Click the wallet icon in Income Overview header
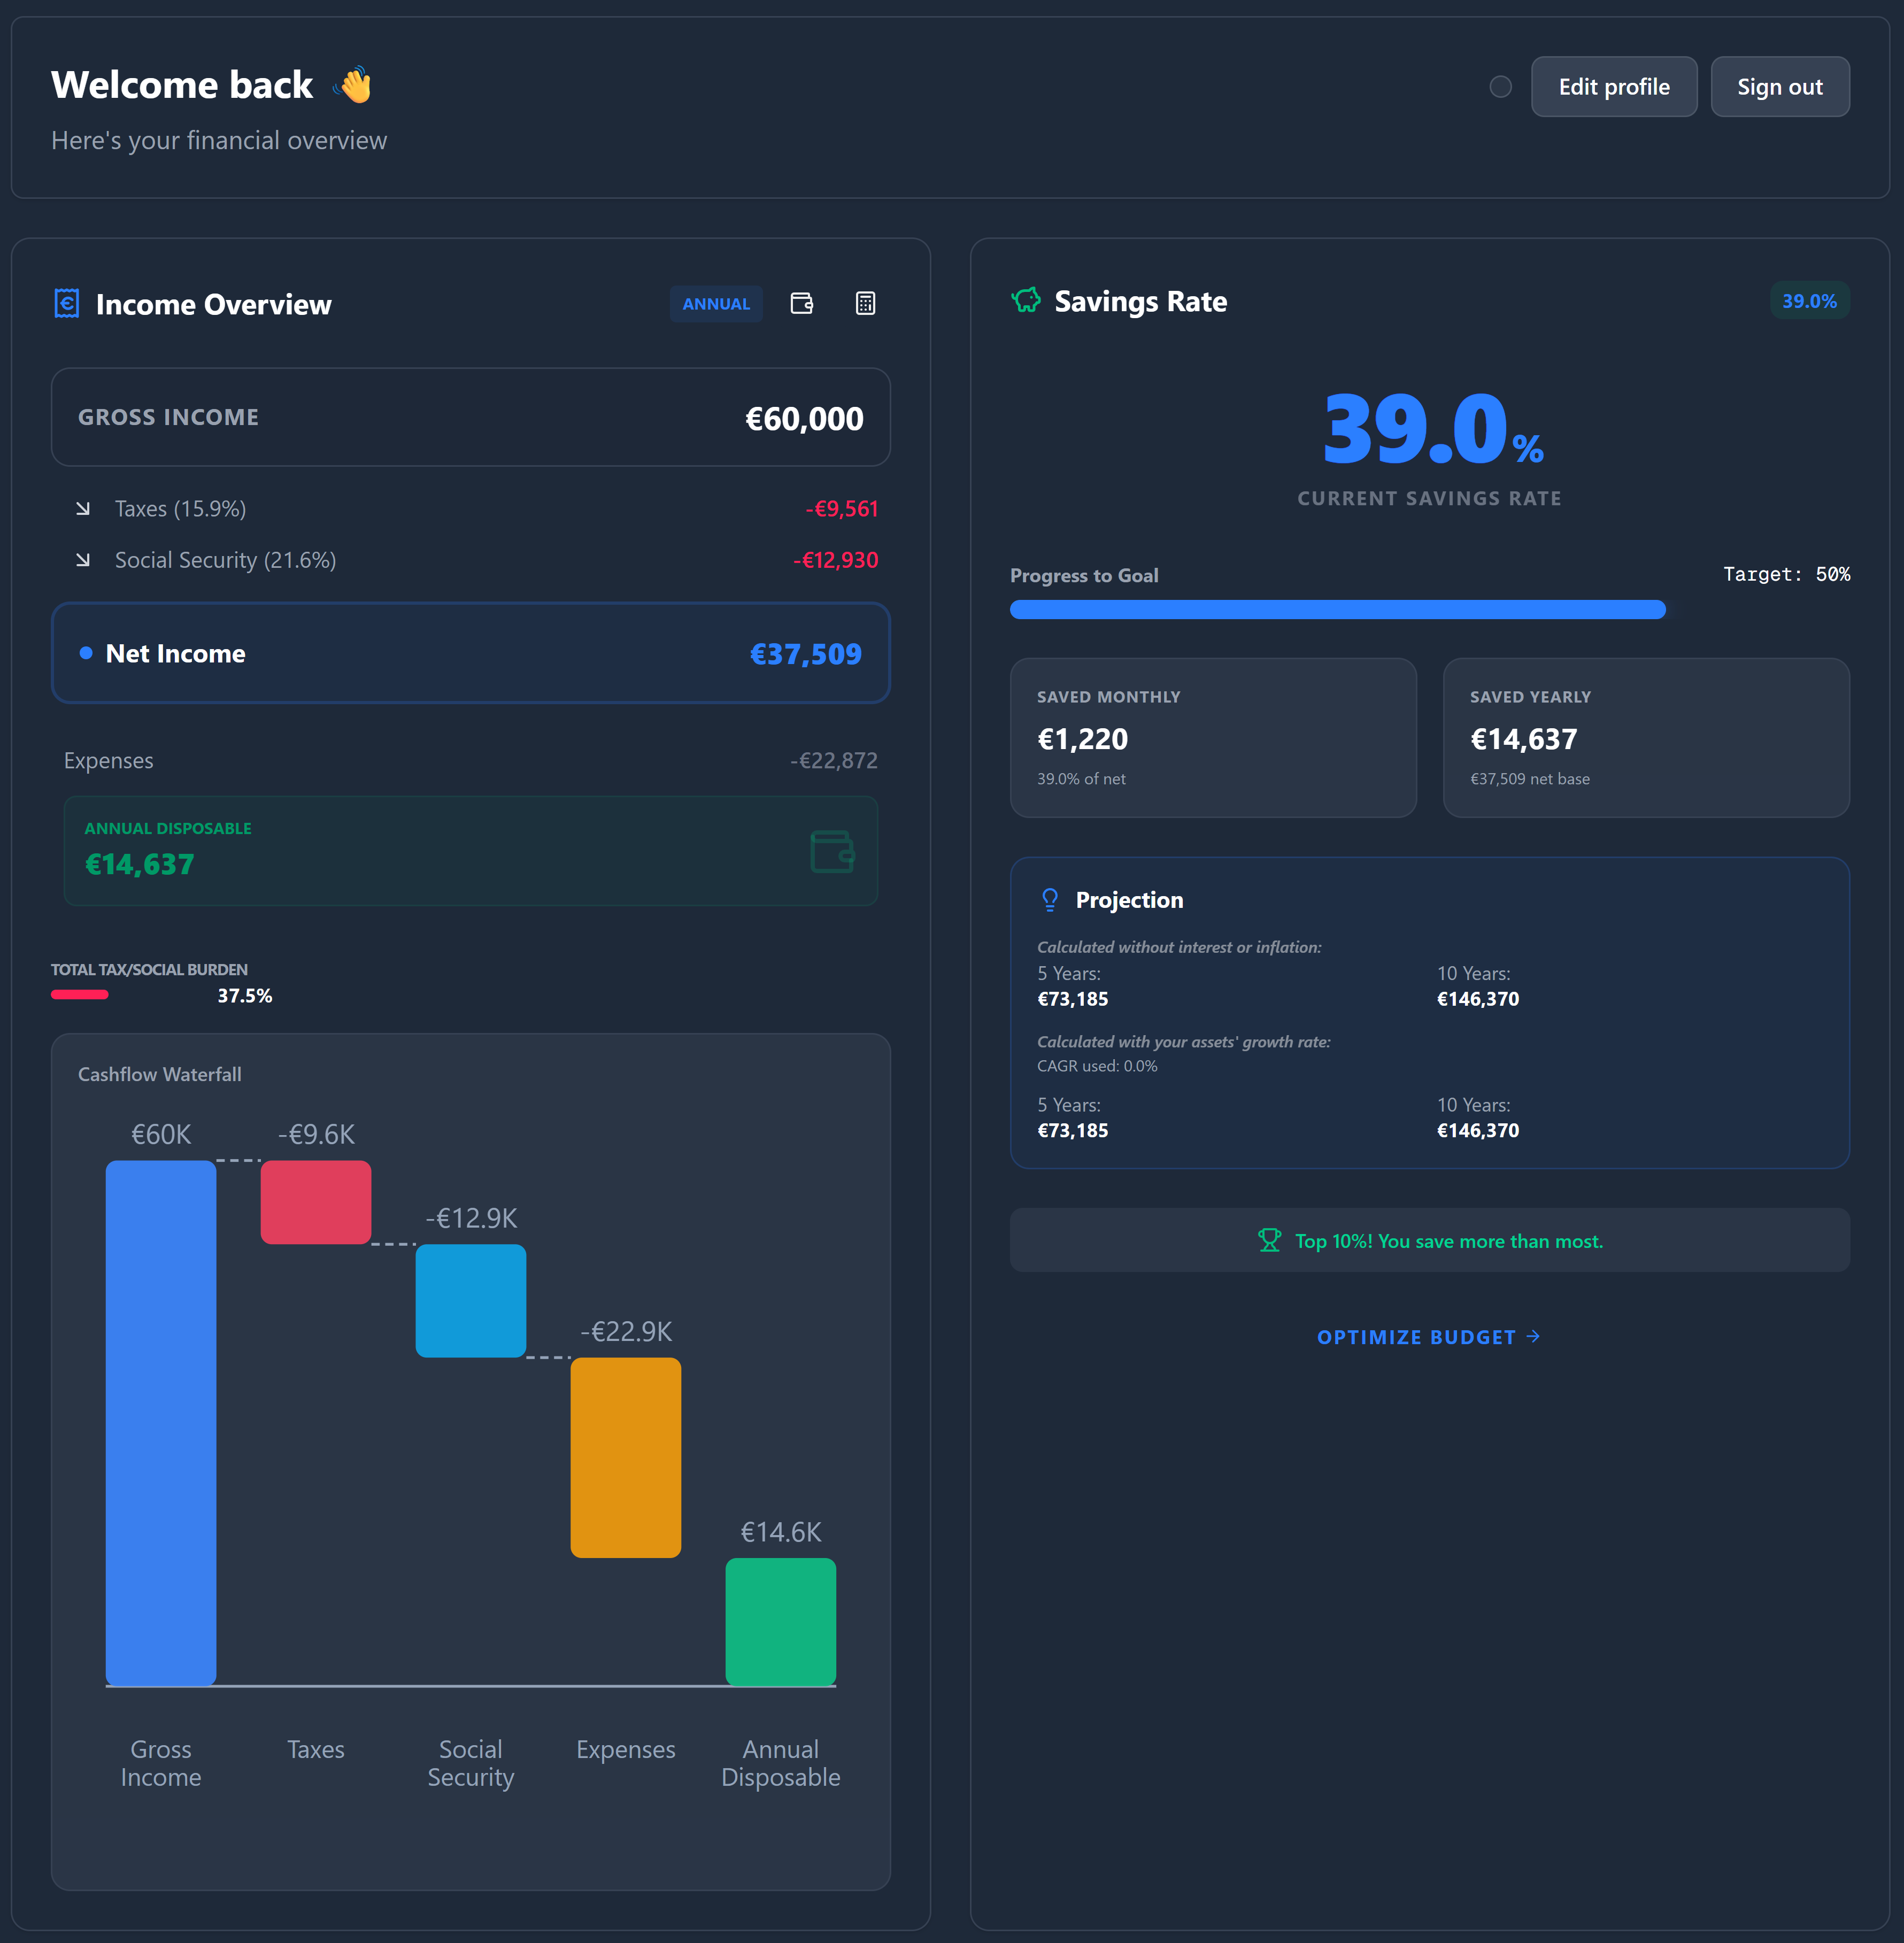The image size is (1904, 1943). [x=801, y=303]
